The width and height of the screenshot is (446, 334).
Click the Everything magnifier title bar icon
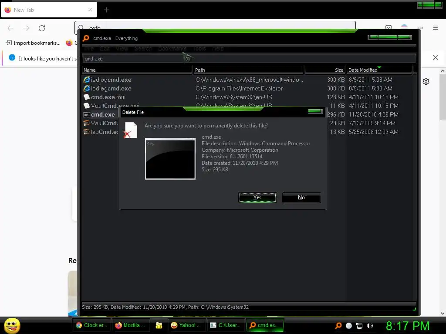pos(86,38)
